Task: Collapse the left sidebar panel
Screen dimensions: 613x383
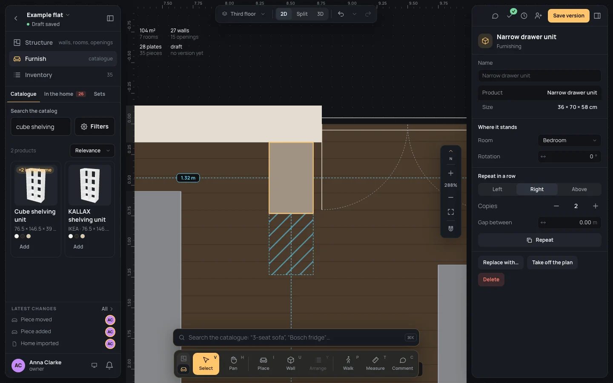Action: click(110, 18)
